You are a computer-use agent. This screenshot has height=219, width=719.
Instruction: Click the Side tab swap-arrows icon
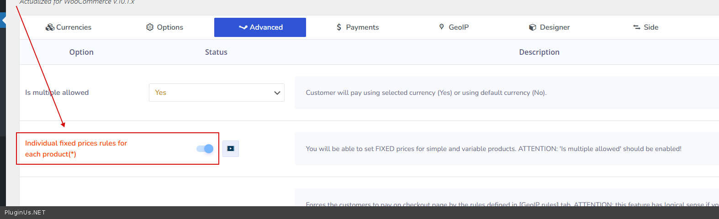[636, 27]
